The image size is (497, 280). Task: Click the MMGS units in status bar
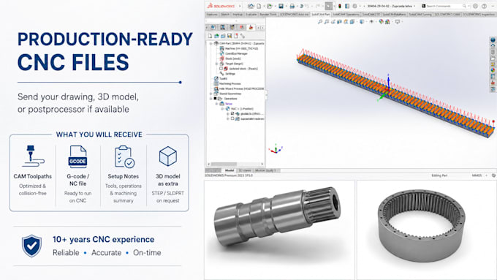point(477,175)
